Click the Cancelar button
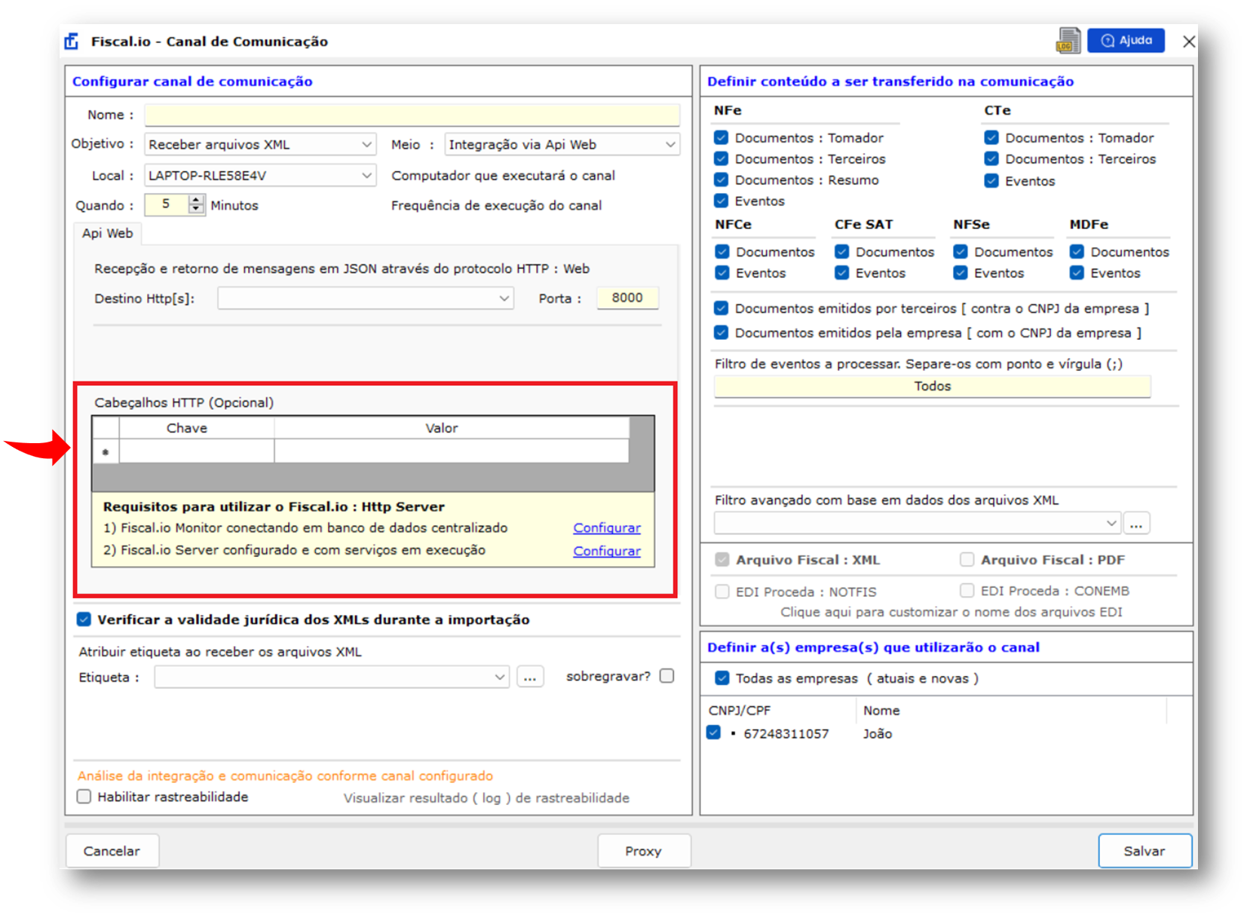 point(112,851)
